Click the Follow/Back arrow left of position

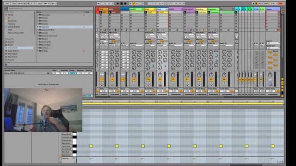pos(99,3)
